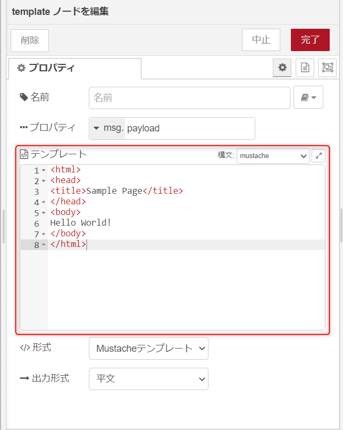Open the 出力形式 平文 dropdown
The image size is (343, 430).
click(x=148, y=379)
